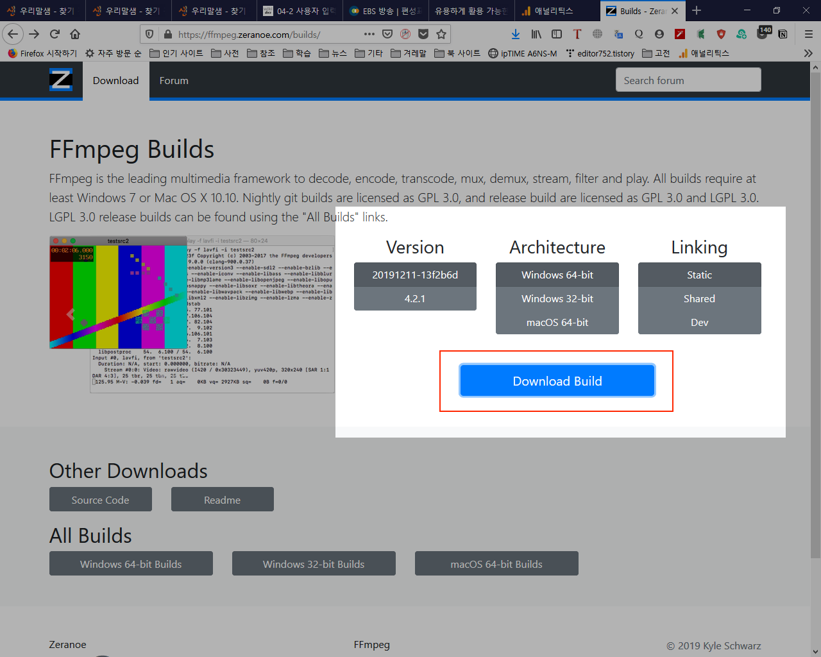Screen dimensions: 821x657
Task: Switch to the EBS 방송 tab
Action: pyautogui.click(x=385, y=11)
